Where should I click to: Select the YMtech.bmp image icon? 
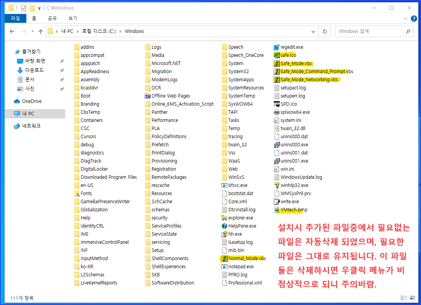pos(276,210)
